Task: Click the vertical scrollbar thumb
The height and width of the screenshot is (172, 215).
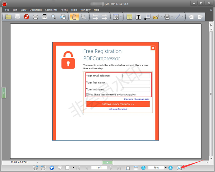Action: coord(211,94)
